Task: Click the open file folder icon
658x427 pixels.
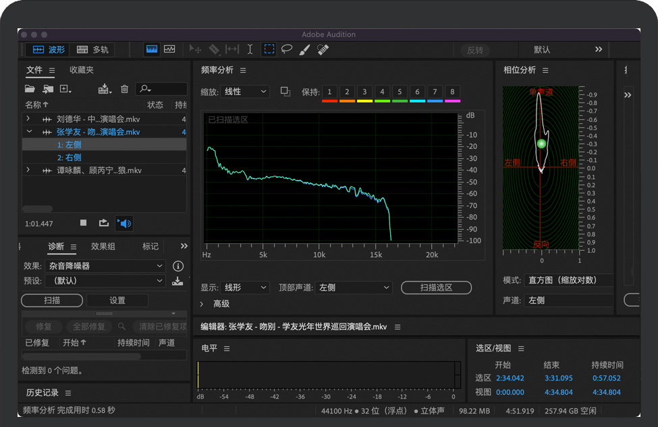Action: (30, 89)
